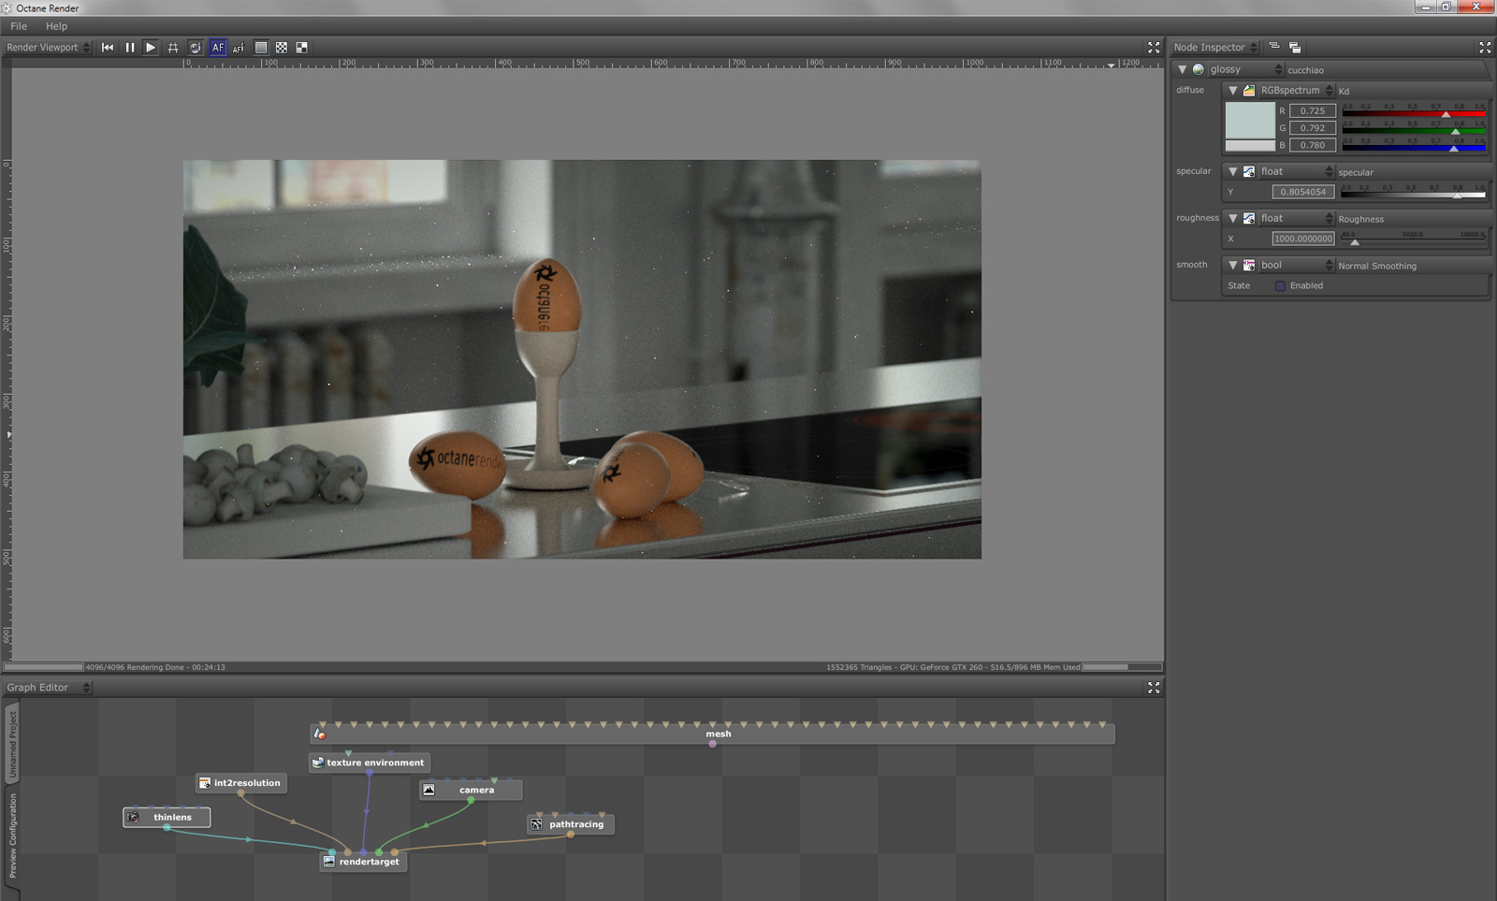Adjust the red channel slider

[x=1414, y=111]
